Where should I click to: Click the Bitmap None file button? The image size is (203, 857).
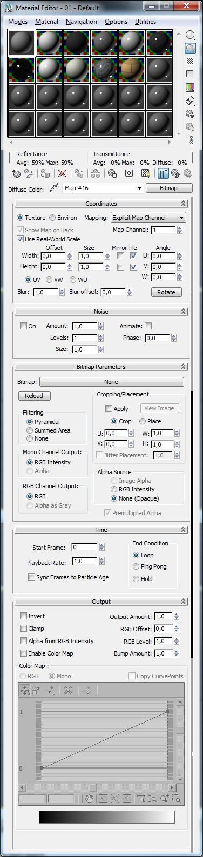click(x=111, y=382)
